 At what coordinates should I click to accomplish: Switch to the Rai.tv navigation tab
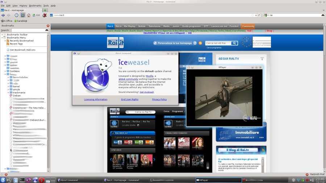click(x=118, y=26)
